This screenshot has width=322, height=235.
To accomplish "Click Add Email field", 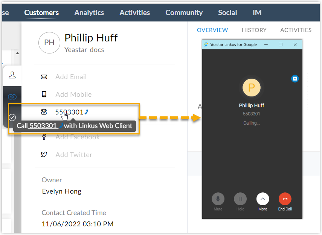I will click(71, 77).
